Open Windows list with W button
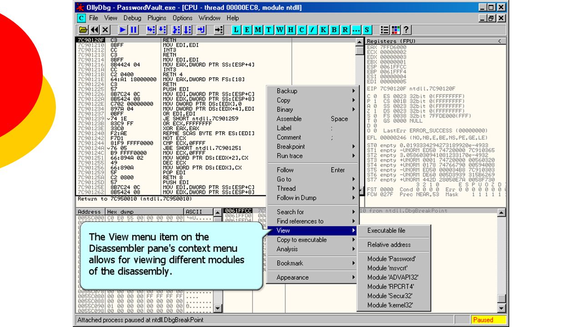Image resolution: width=582 pixels, height=327 pixels. pos(280,30)
